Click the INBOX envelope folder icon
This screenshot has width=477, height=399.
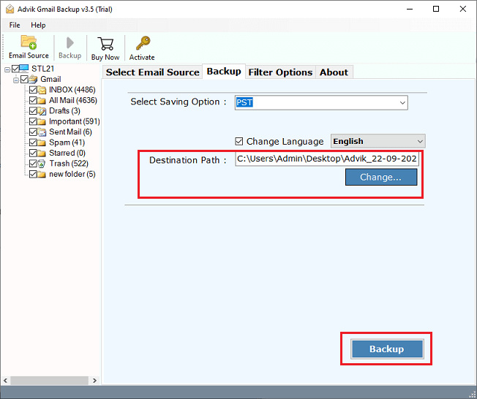(x=42, y=90)
